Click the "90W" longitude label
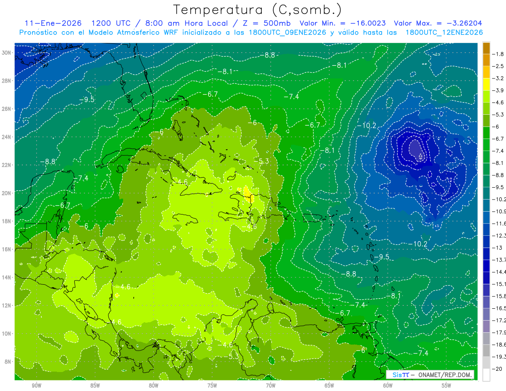Image resolution: width=506 pixels, height=391 pixels. point(36,386)
